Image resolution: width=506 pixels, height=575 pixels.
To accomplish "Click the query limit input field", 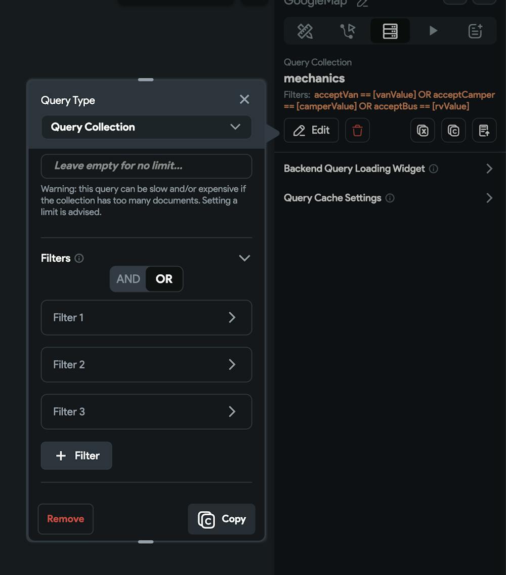I will coord(146,166).
